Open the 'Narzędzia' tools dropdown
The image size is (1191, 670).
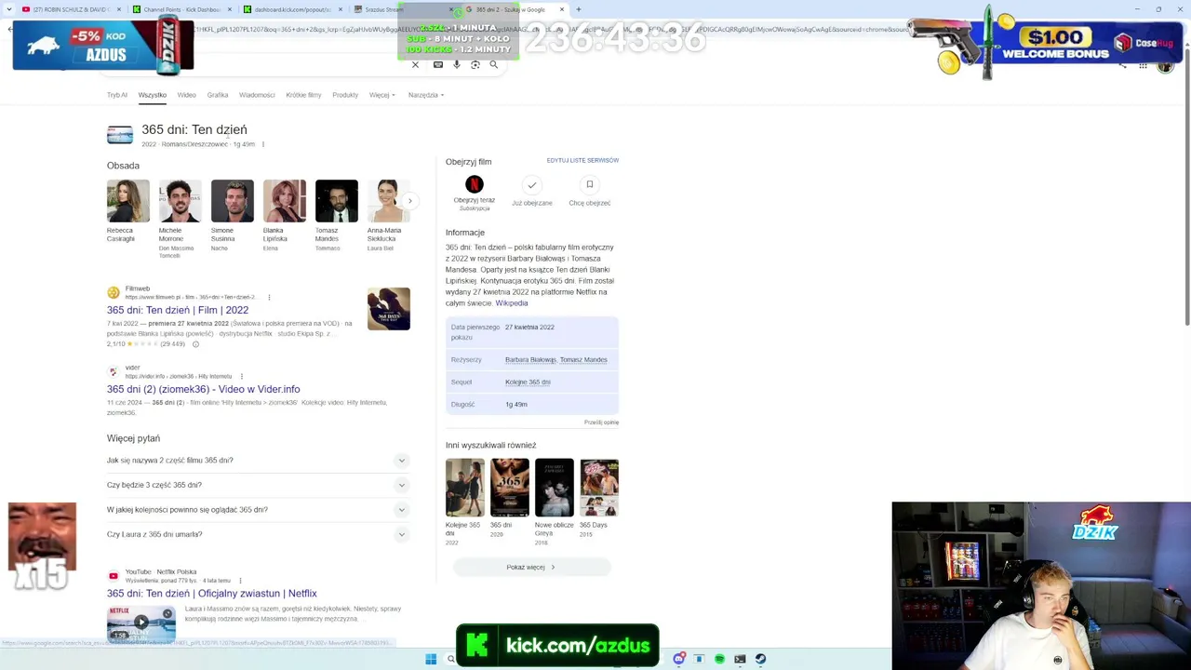[426, 95]
